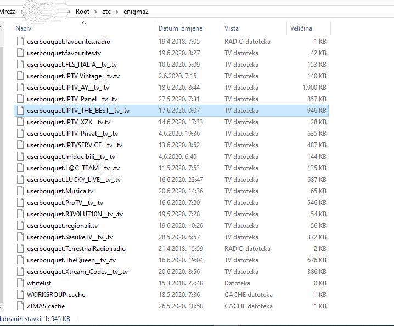Go to the etc folder breadcrumb
Image resolution: width=394 pixels, height=326 pixels.
[107, 12]
